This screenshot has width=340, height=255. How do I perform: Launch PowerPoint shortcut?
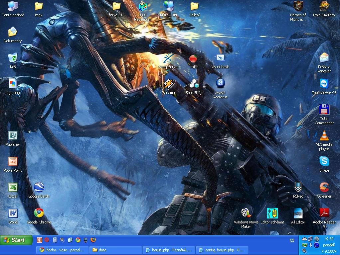[13, 164]
